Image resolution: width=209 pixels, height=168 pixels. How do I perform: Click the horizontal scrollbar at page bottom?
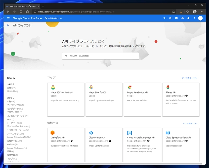pyautogui.click(x=103, y=164)
